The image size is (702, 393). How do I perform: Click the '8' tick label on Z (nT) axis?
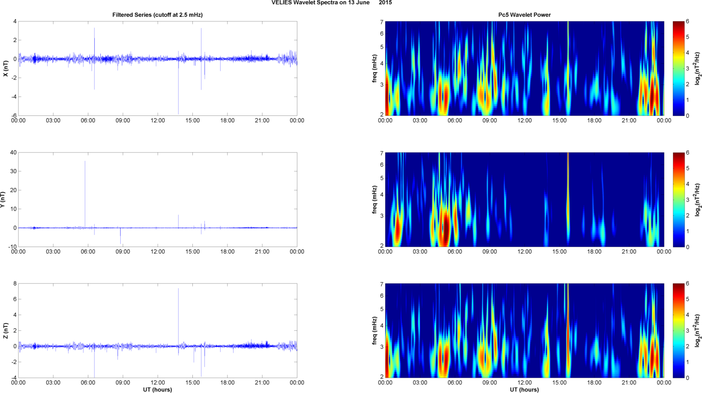click(x=15, y=284)
